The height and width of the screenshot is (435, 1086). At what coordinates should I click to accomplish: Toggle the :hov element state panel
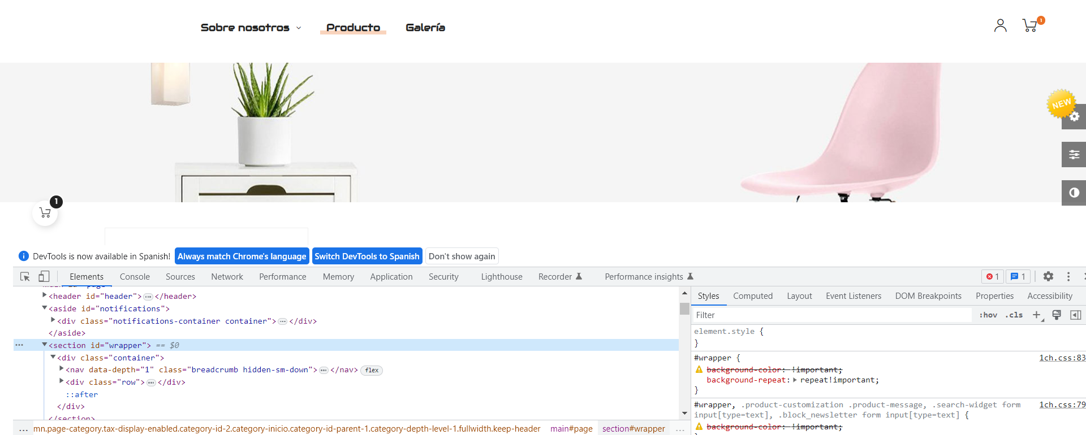click(x=988, y=315)
